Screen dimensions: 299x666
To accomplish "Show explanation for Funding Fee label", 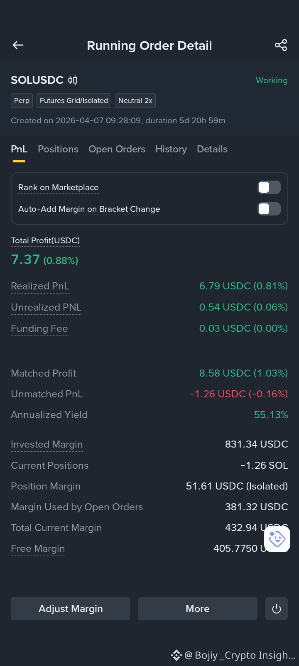I will click(39, 328).
